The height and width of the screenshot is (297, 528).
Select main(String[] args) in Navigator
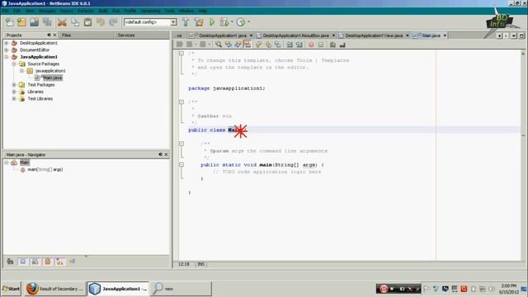click(x=45, y=169)
